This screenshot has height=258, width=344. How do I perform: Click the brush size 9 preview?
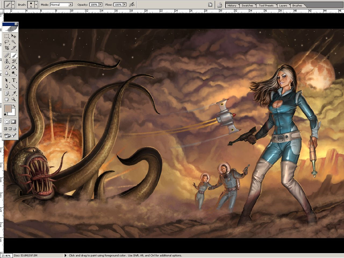click(x=31, y=5)
